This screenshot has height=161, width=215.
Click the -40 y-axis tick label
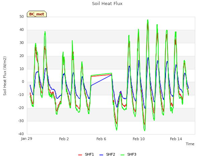tap(21, 134)
